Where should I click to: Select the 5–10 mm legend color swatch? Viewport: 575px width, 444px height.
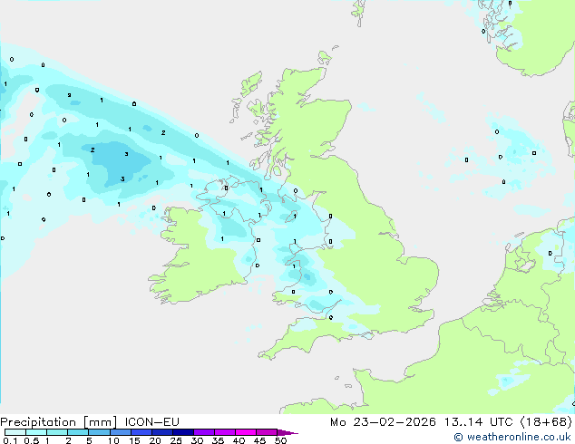pyautogui.click(x=99, y=432)
